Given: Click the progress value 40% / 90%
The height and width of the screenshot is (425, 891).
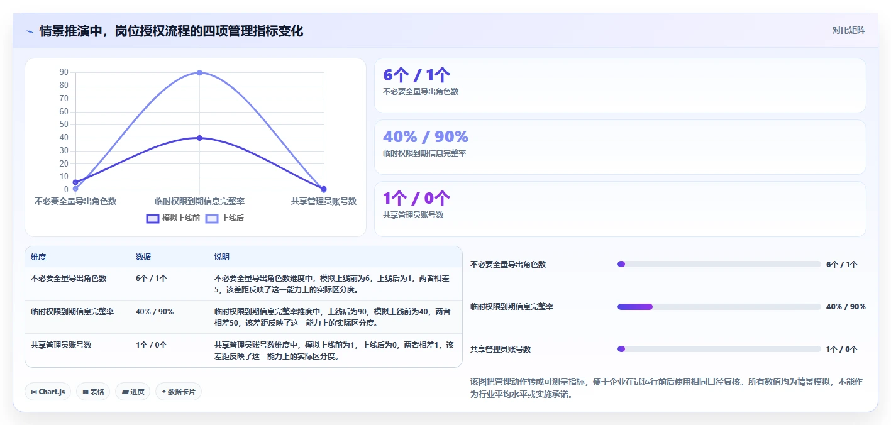Looking at the screenshot, I should [x=846, y=307].
